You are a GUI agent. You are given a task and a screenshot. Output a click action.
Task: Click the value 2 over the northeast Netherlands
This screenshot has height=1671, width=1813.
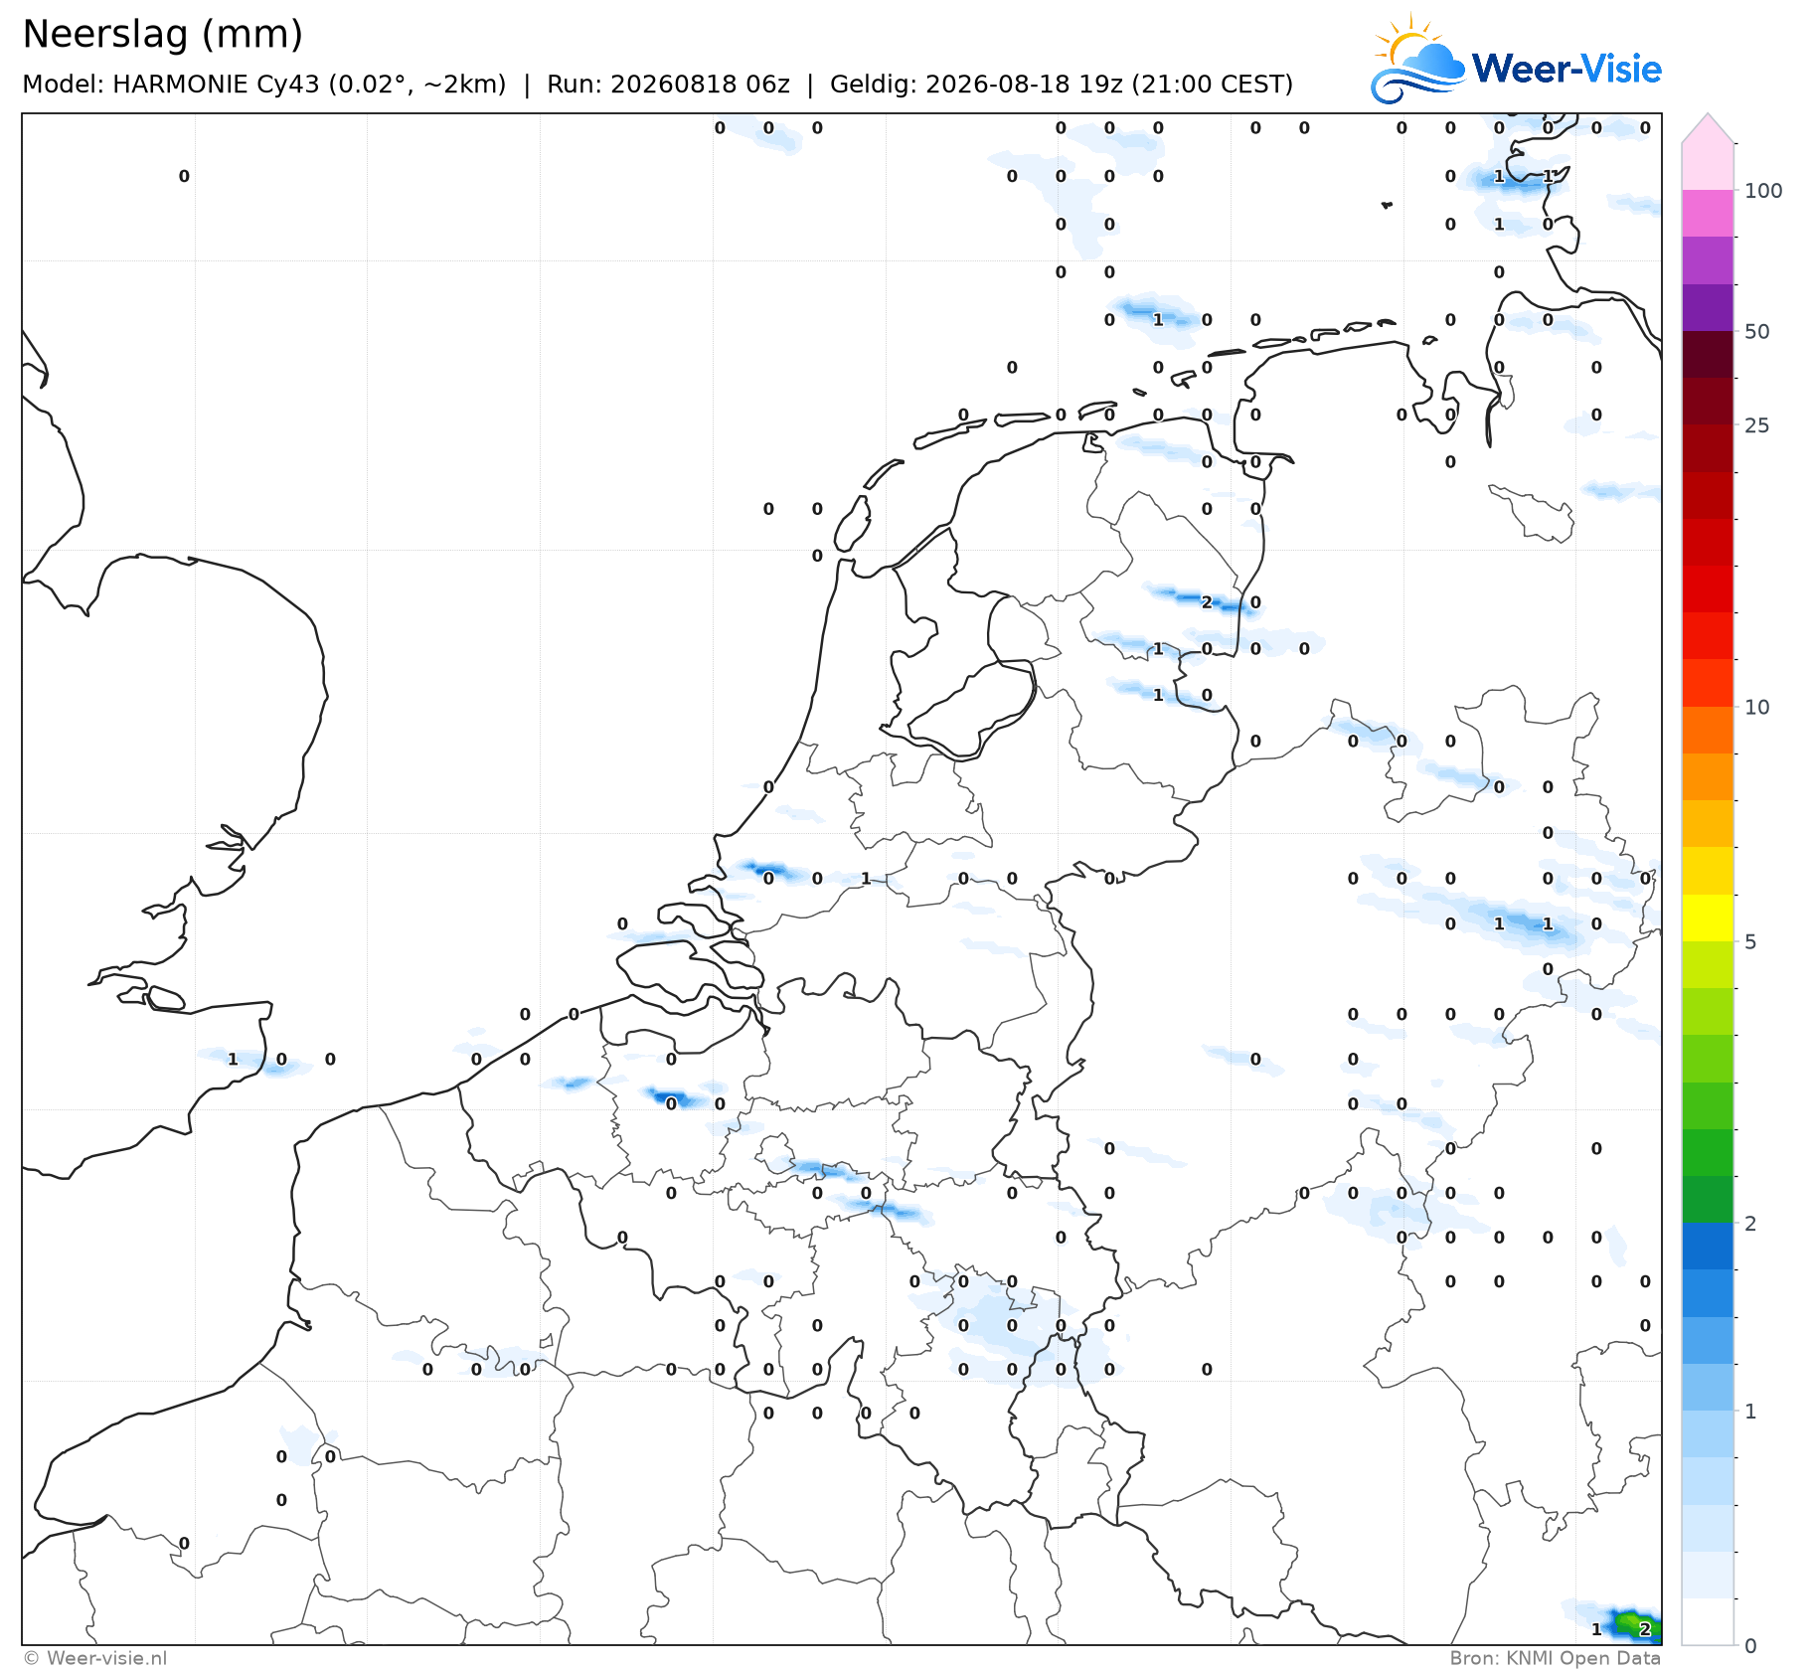(x=1207, y=602)
